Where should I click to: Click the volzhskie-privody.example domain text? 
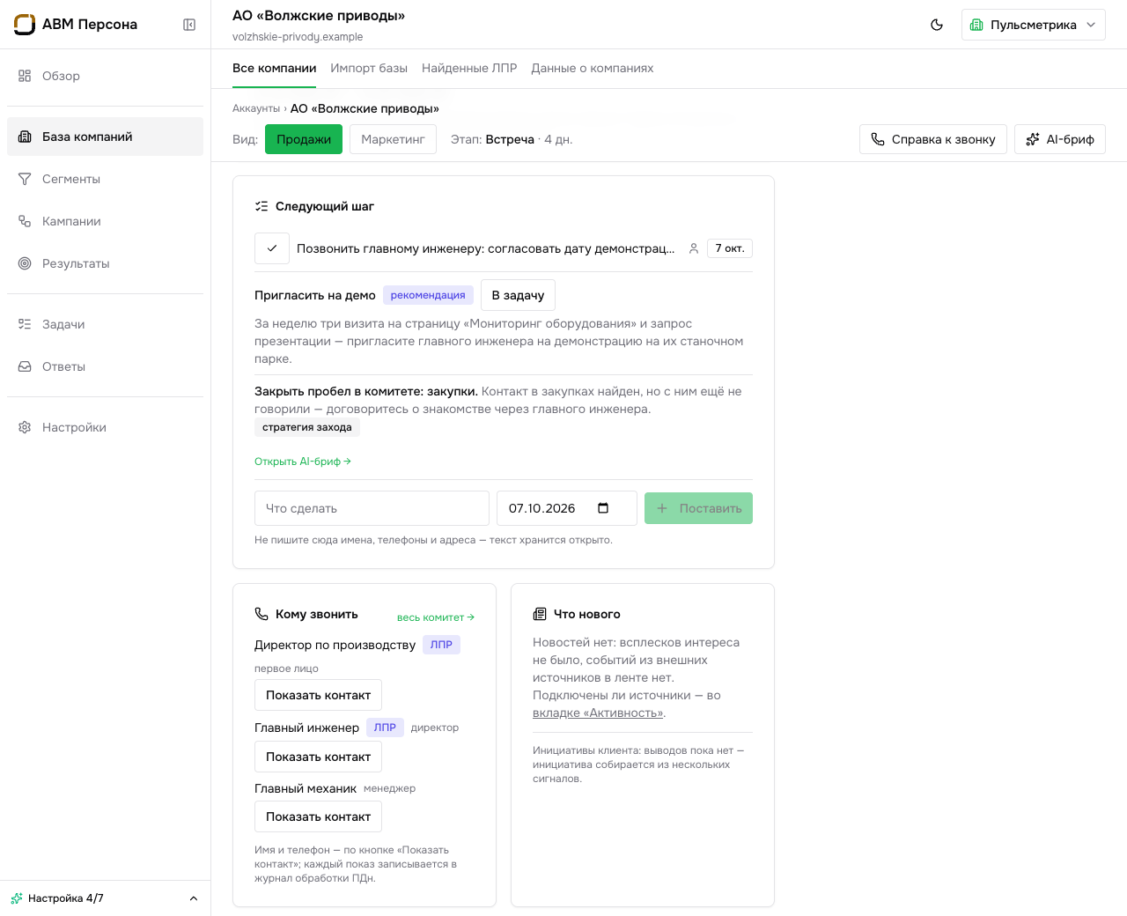pos(298,37)
